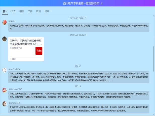The image size is (155, 116).
Task: Open the 公告 tab
Action: [x=13, y=11]
